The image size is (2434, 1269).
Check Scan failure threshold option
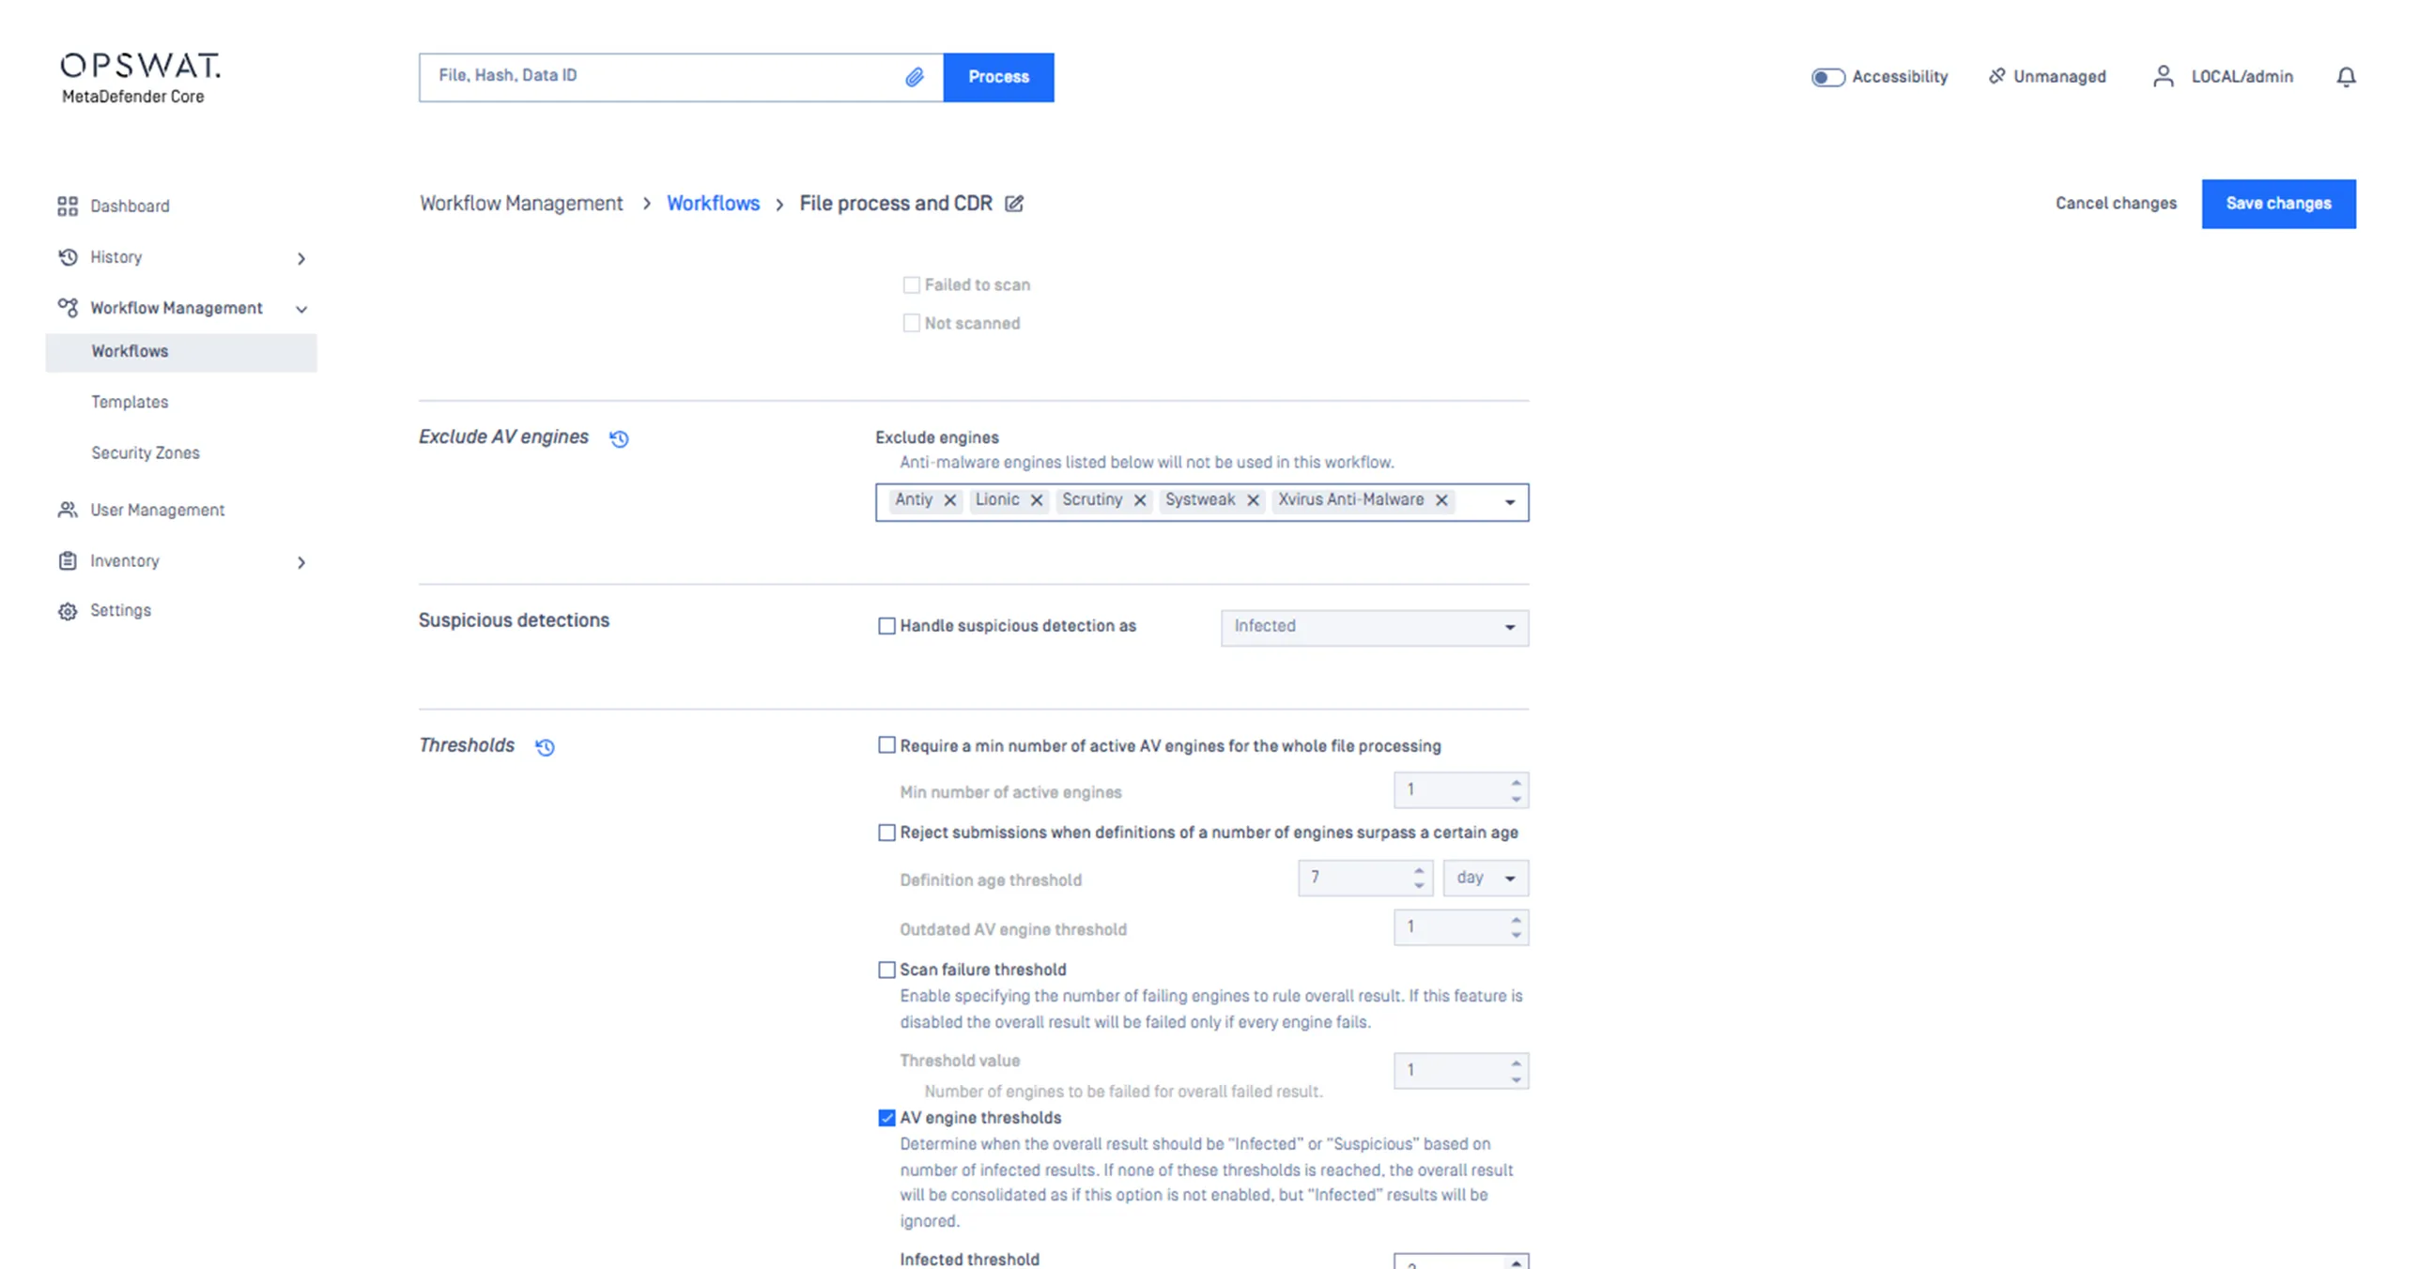coord(886,970)
